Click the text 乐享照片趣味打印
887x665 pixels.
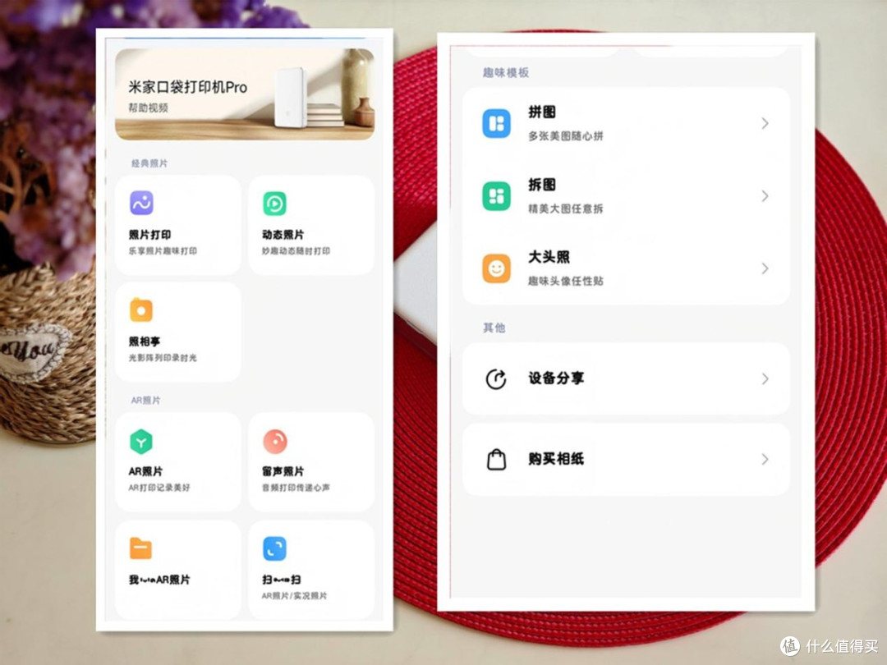163,251
